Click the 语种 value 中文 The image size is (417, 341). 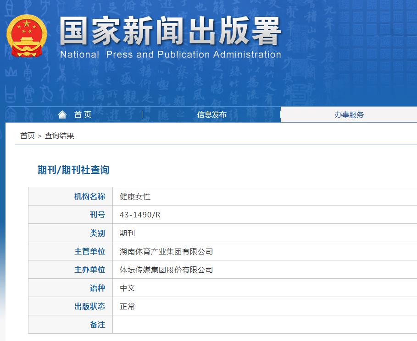click(x=127, y=288)
